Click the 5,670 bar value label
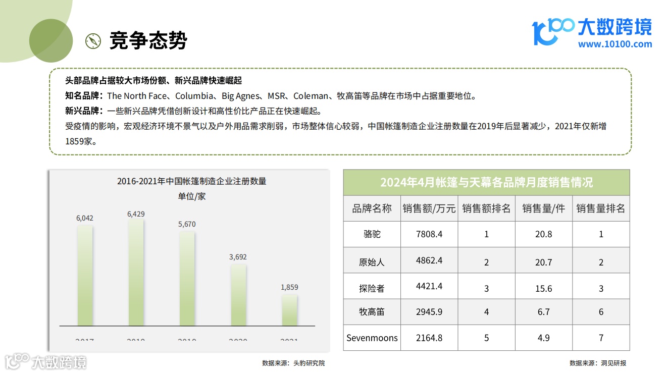 click(187, 224)
